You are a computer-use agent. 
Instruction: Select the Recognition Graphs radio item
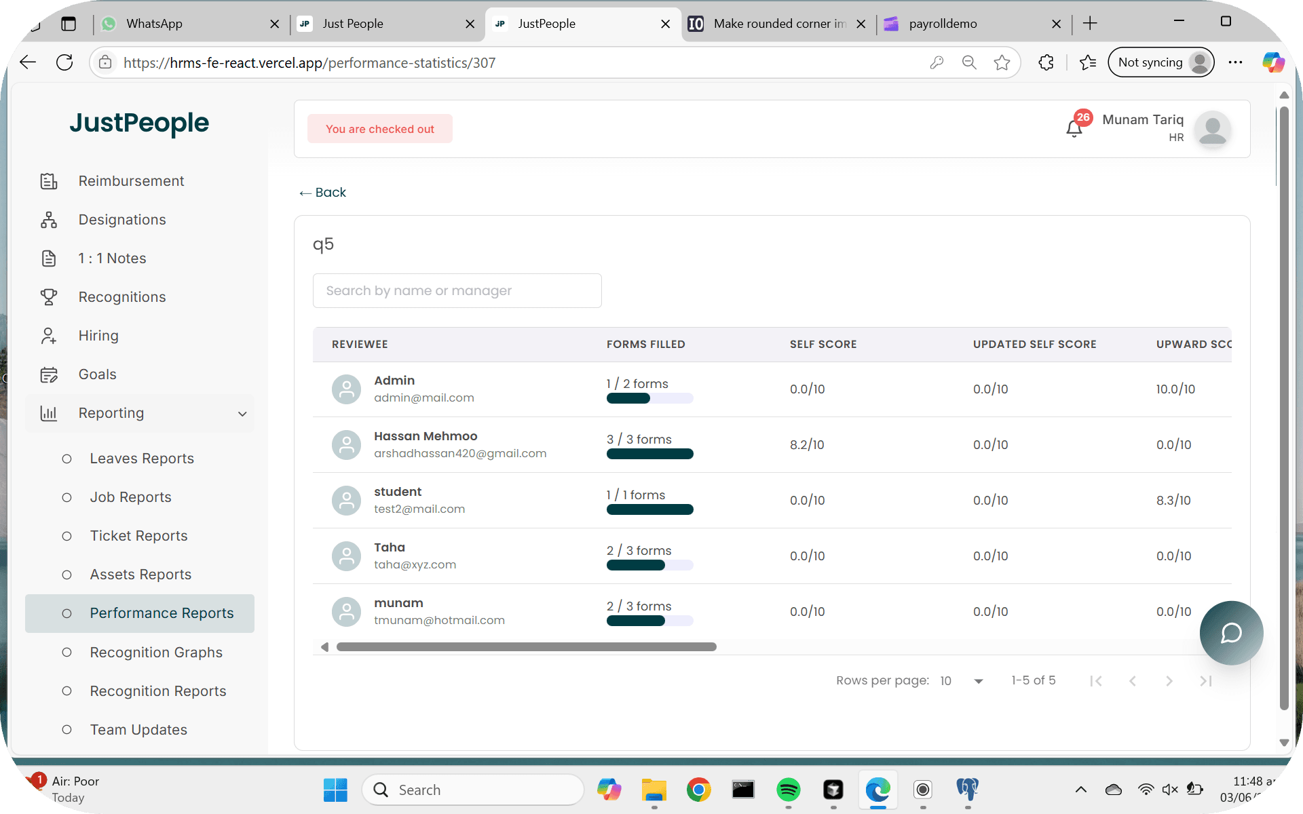pyautogui.click(x=67, y=653)
